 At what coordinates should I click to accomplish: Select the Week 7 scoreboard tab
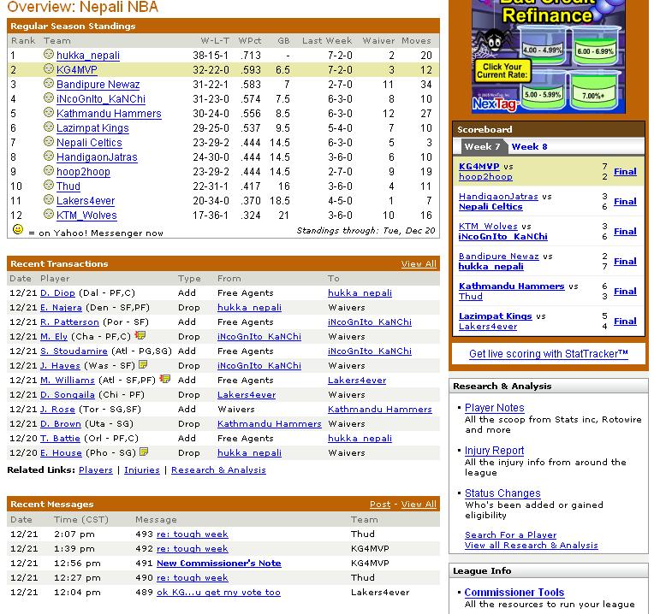point(482,146)
